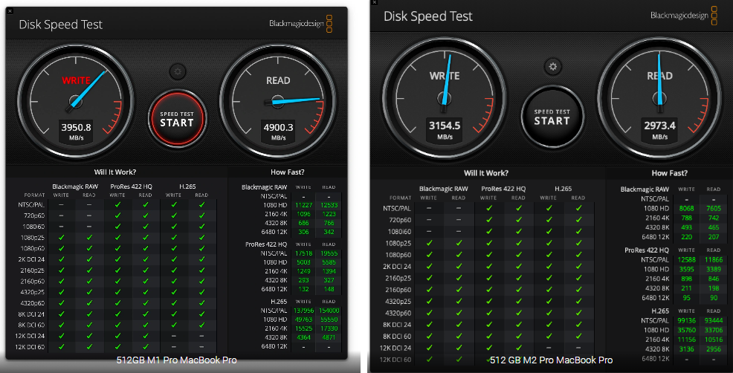
Task: Click H.265 NTSC/PAL read value 154000
Action: [329, 311]
